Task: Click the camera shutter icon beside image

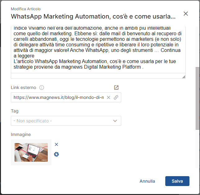Action: [x=56, y=154]
